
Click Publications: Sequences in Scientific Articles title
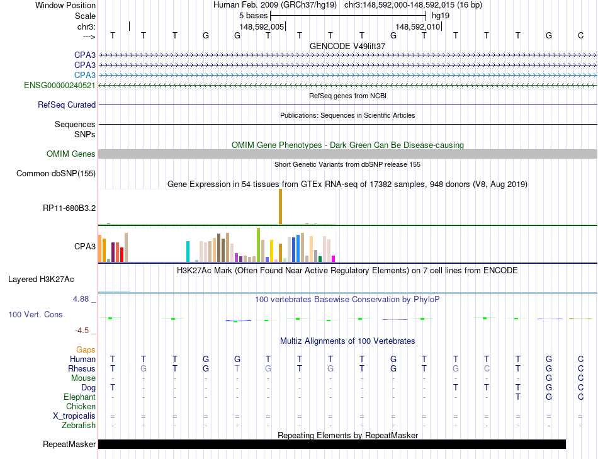[347, 115]
